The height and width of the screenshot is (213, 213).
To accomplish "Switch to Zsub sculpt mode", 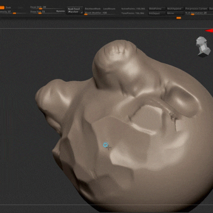I will [x=8, y=8].
